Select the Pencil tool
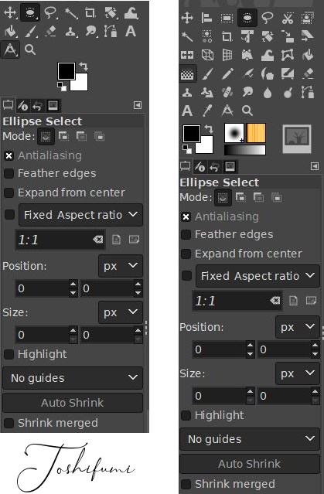This screenshot has height=494, width=324. coord(227,74)
